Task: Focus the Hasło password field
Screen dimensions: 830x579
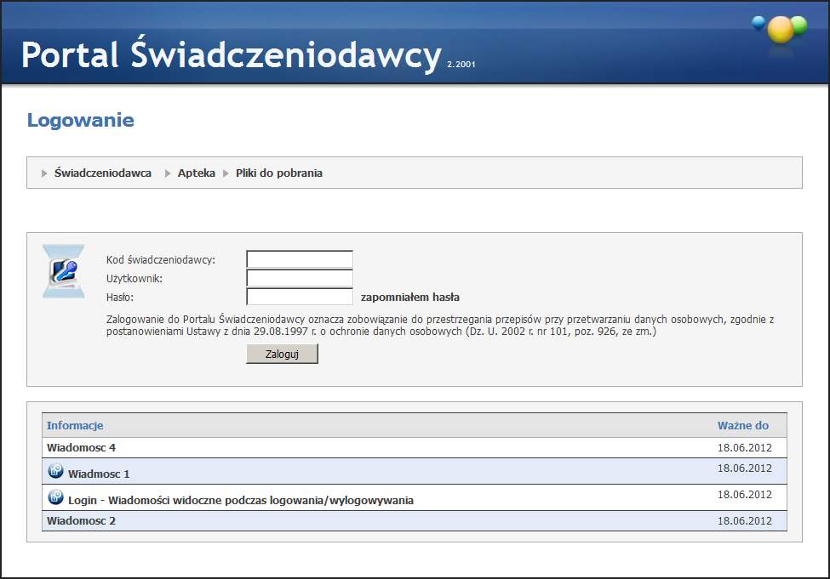Action: pyautogui.click(x=300, y=297)
